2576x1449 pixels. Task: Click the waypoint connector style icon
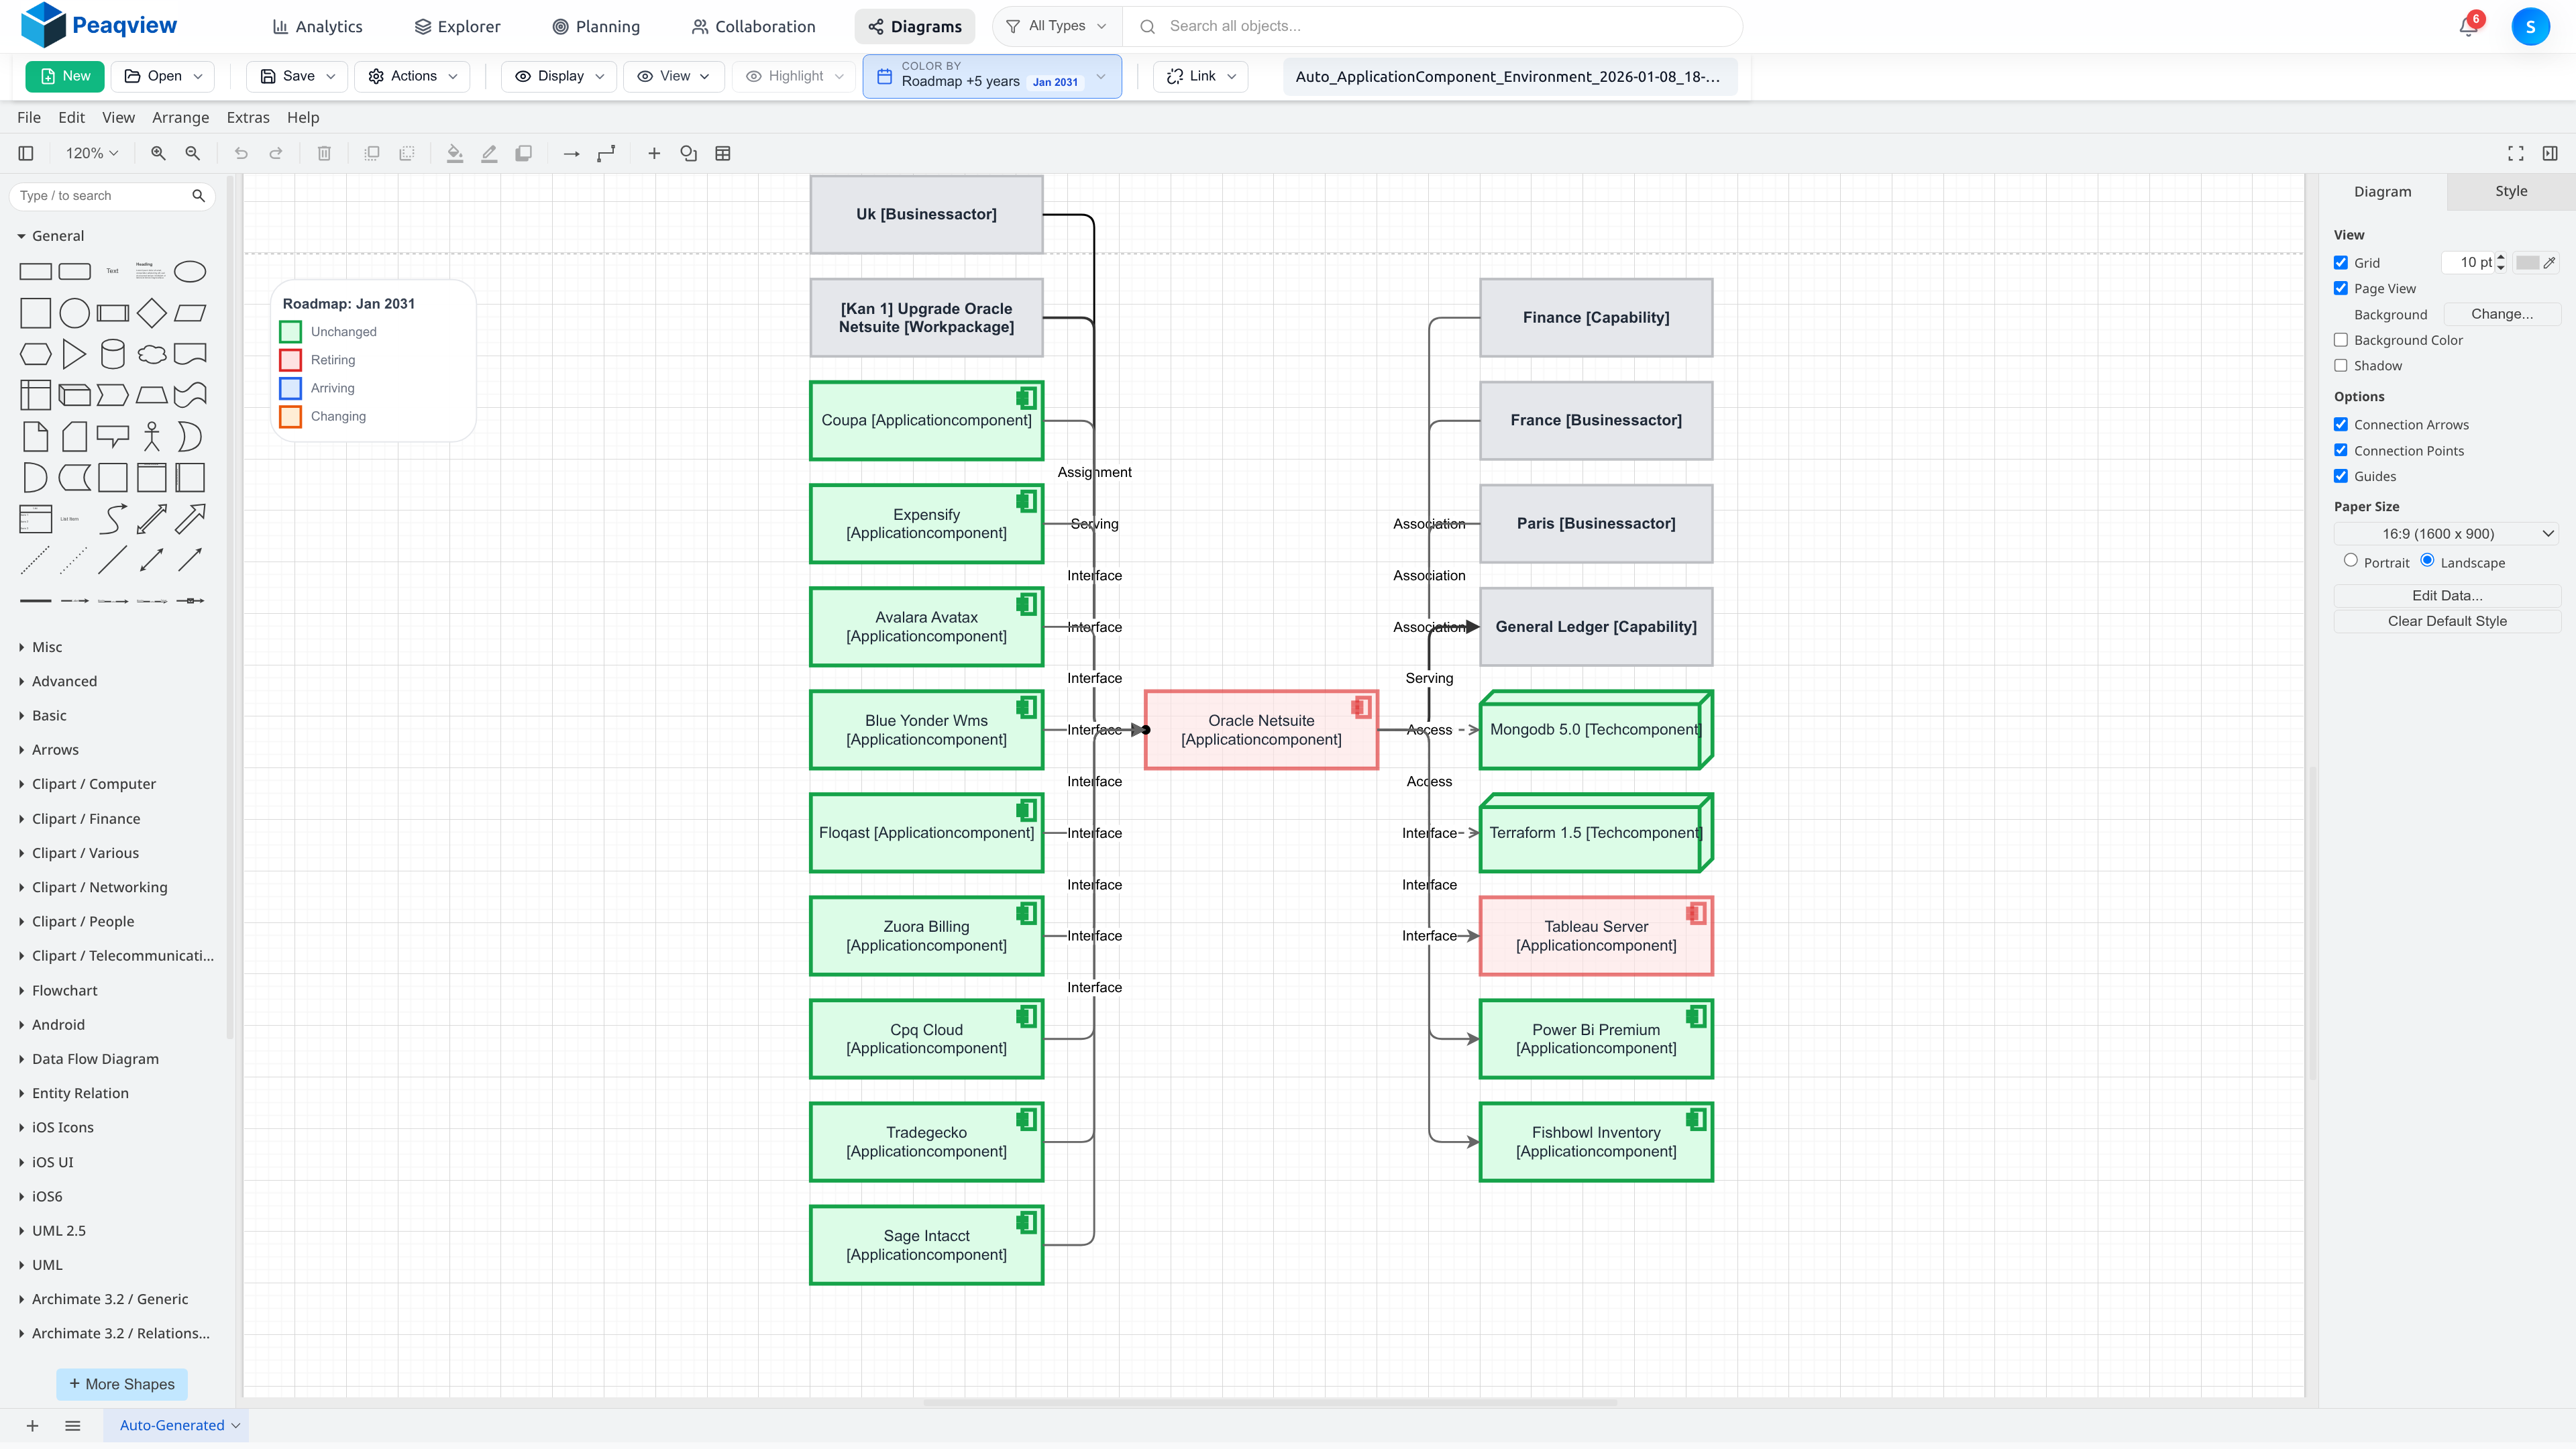(x=606, y=153)
